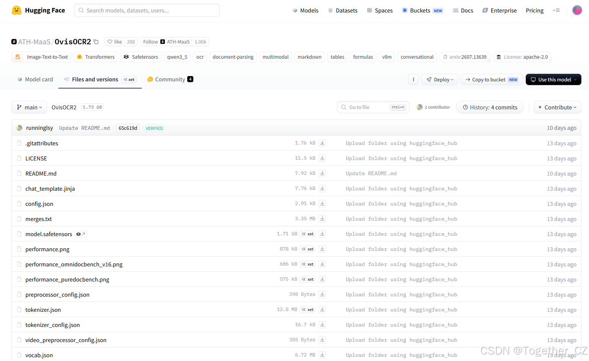Open the three-dot more options menu

pos(413,79)
